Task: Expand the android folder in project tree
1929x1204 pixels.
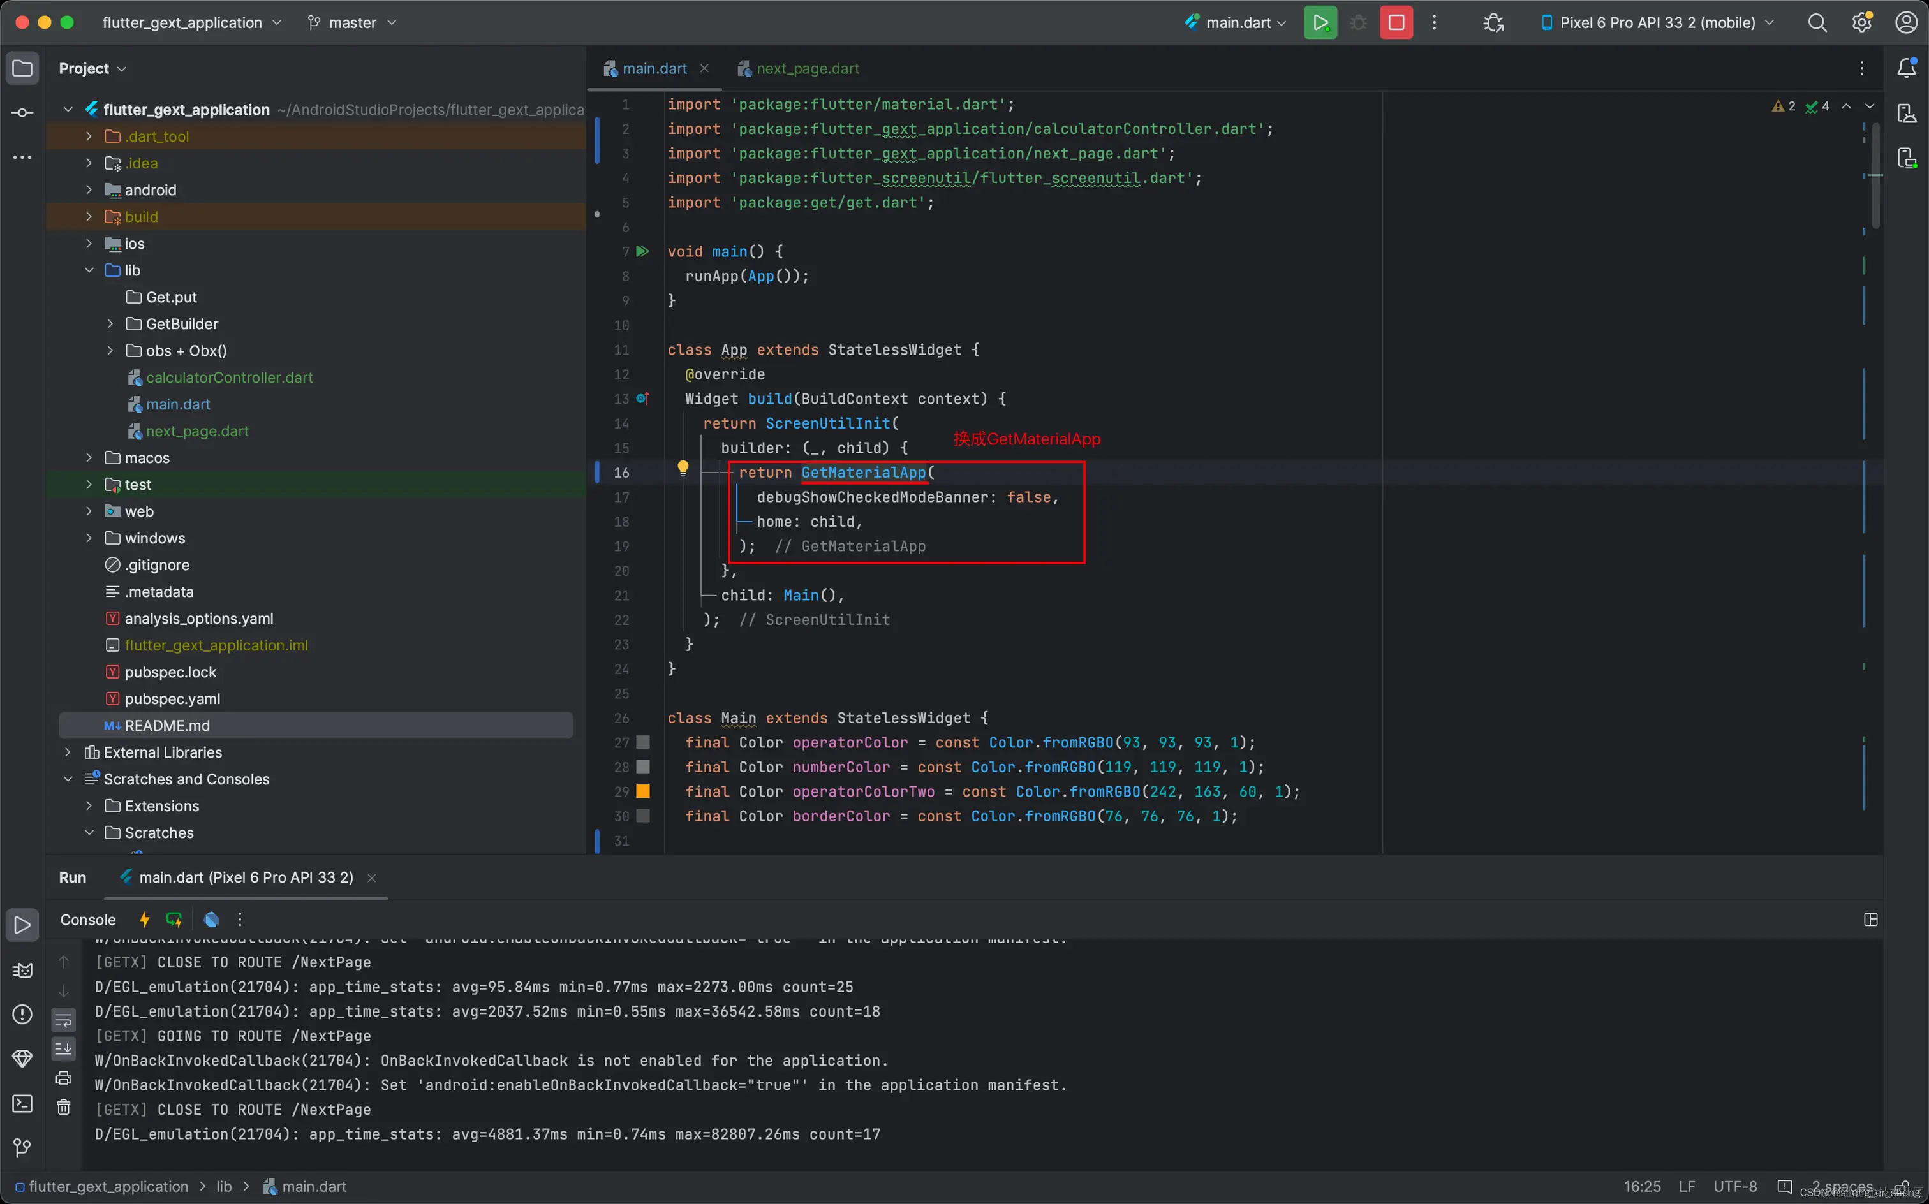Action: pyautogui.click(x=89, y=189)
